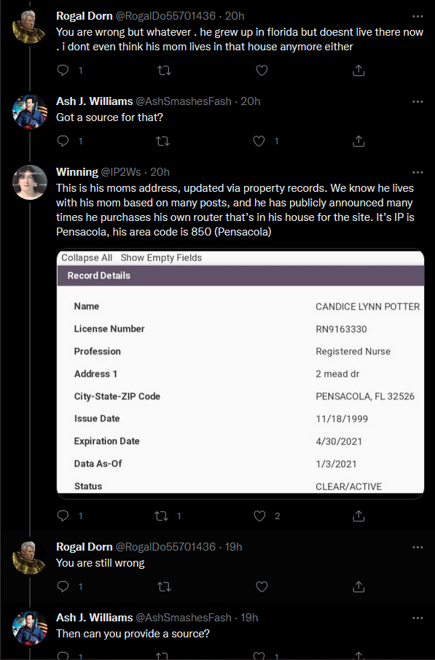Reply to Rogal Dorn's first tweet
The height and width of the screenshot is (660, 435).
pos(63,70)
